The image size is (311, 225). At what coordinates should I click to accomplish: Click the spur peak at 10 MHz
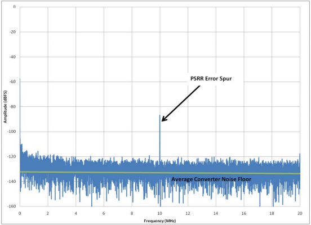click(x=159, y=115)
